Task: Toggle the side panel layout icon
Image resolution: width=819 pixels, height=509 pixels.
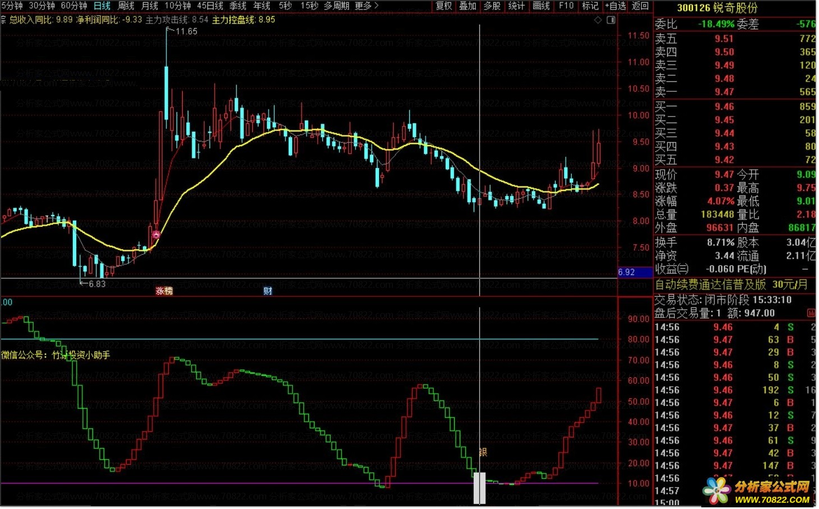Action: [611, 20]
